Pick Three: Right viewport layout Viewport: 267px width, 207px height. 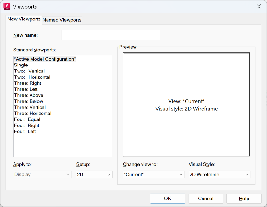click(28, 83)
